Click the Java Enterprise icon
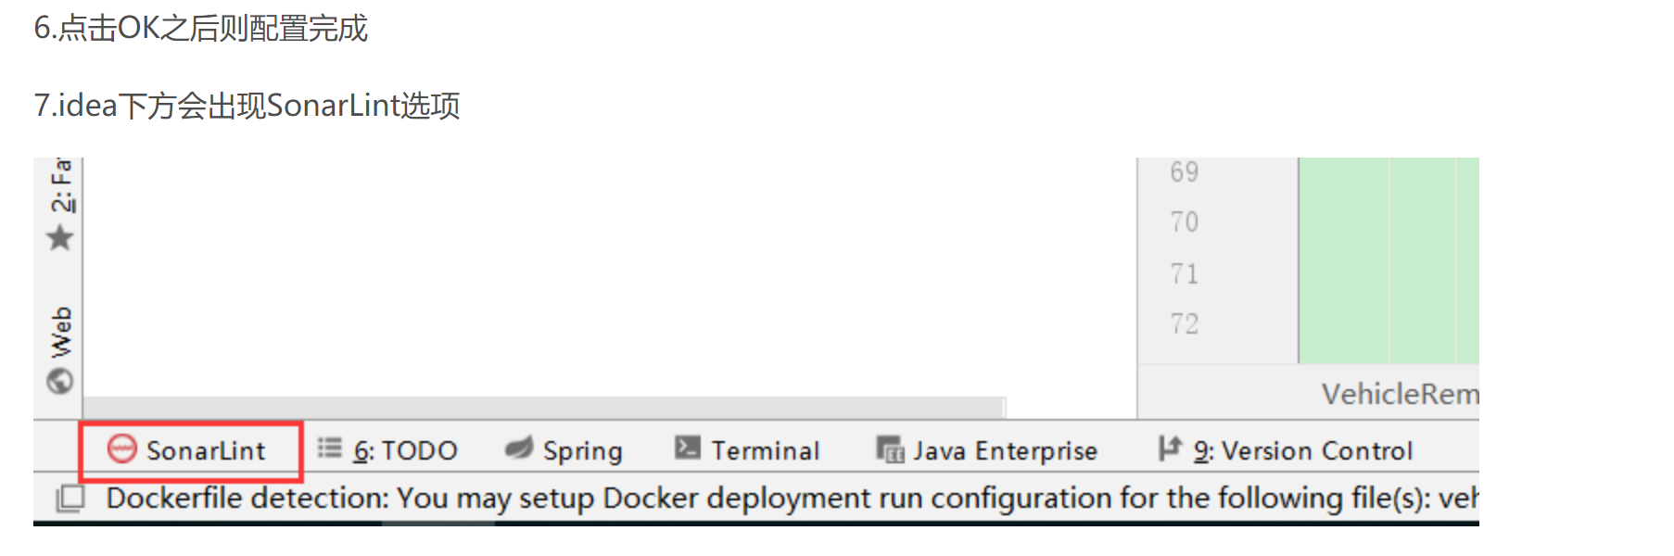The height and width of the screenshot is (556, 1674). click(x=890, y=449)
